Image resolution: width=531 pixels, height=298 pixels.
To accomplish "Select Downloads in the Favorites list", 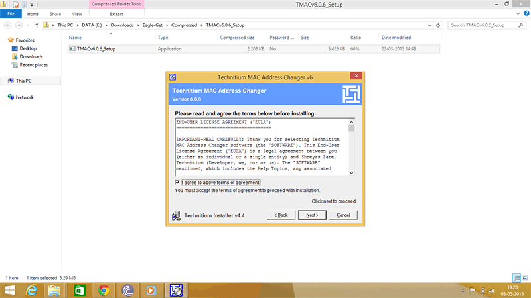I will pyautogui.click(x=31, y=56).
